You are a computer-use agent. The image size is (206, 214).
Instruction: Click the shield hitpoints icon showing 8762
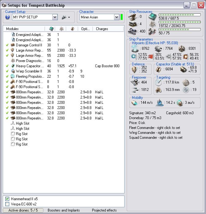tap(135, 49)
